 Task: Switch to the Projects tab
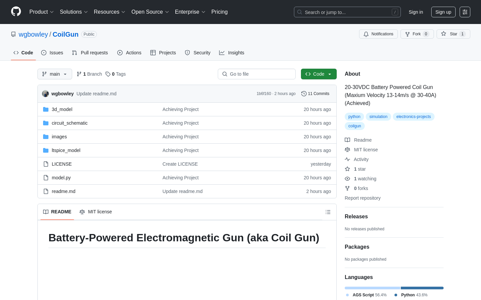(163, 53)
